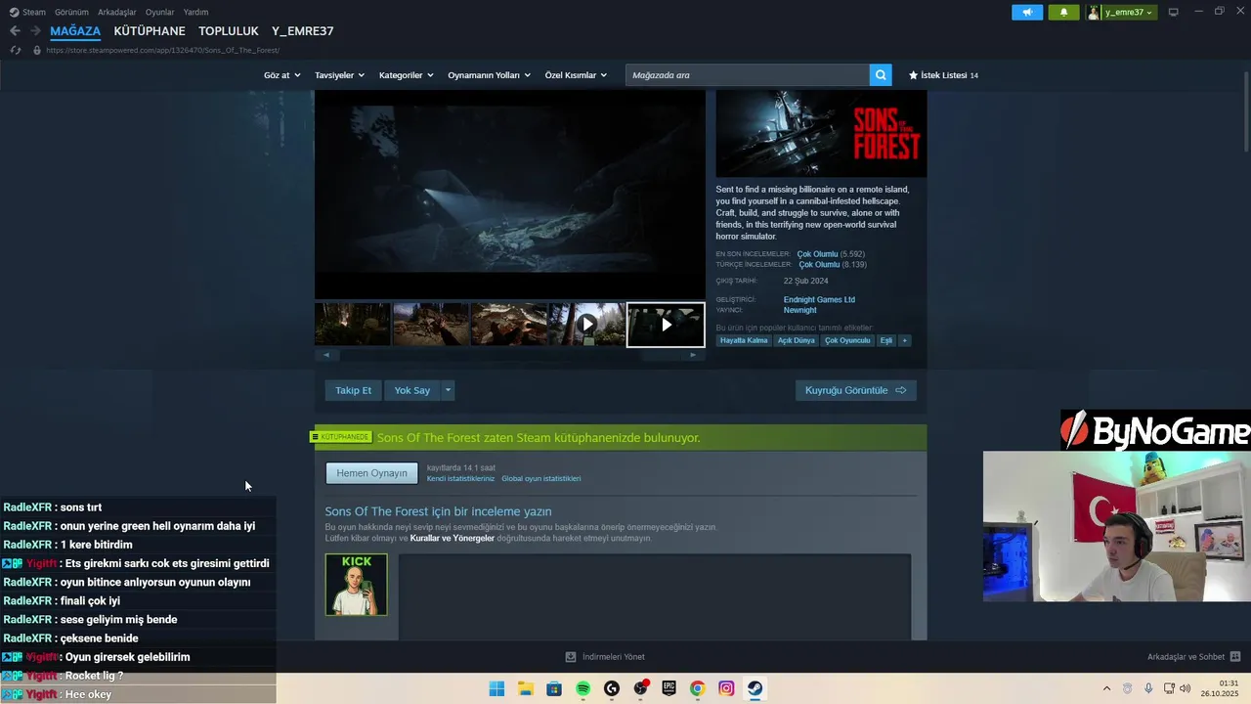Expand the Özel Kısımlar dropdown
This screenshot has width=1251, height=704.
(x=576, y=75)
